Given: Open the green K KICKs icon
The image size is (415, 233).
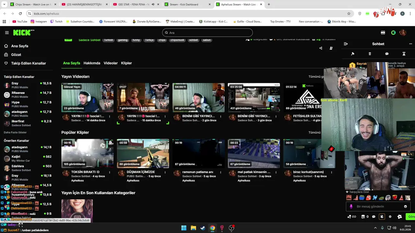Looking at the screenshot, I should 393,33.
